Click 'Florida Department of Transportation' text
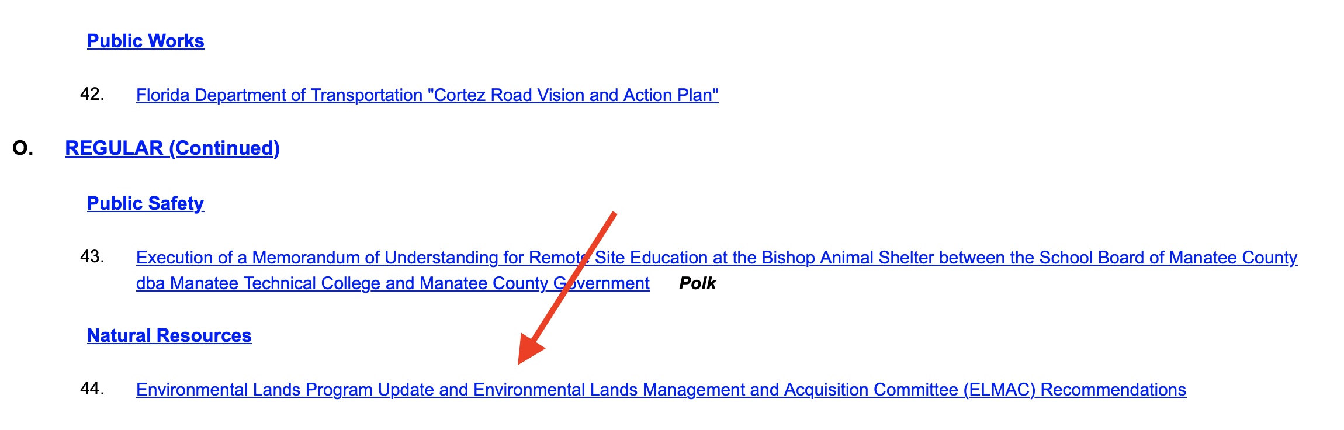Screen dimensions: 1344x430 coord(279,95)
